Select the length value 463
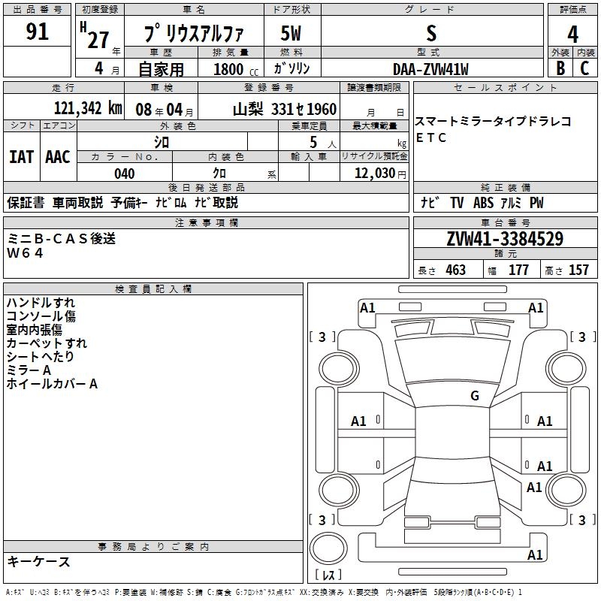 (x=455, y=270)
